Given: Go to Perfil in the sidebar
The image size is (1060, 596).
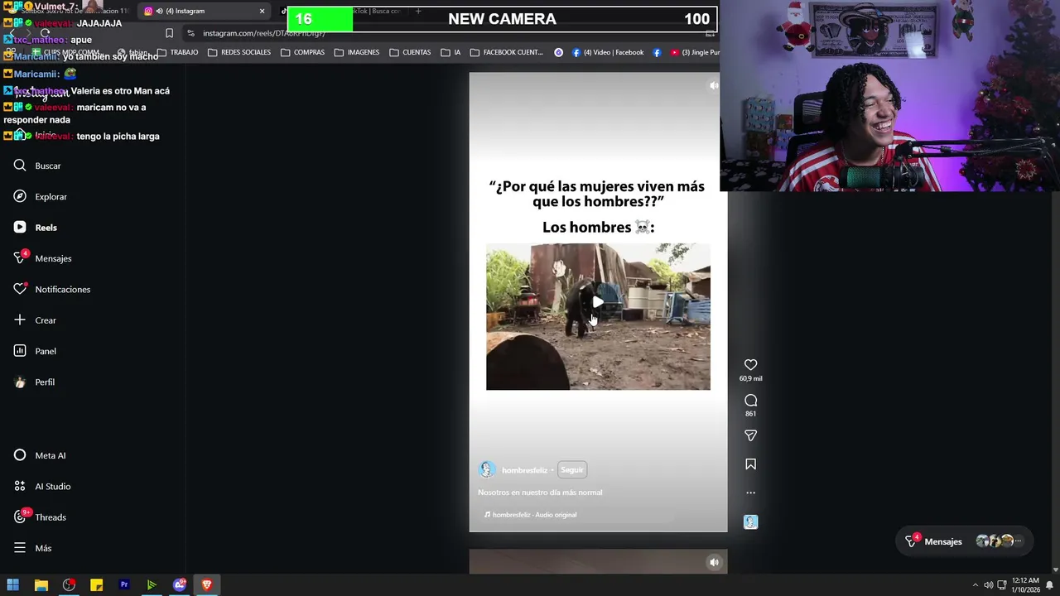Looking at the screenshot, I should [x=34, y=382].
